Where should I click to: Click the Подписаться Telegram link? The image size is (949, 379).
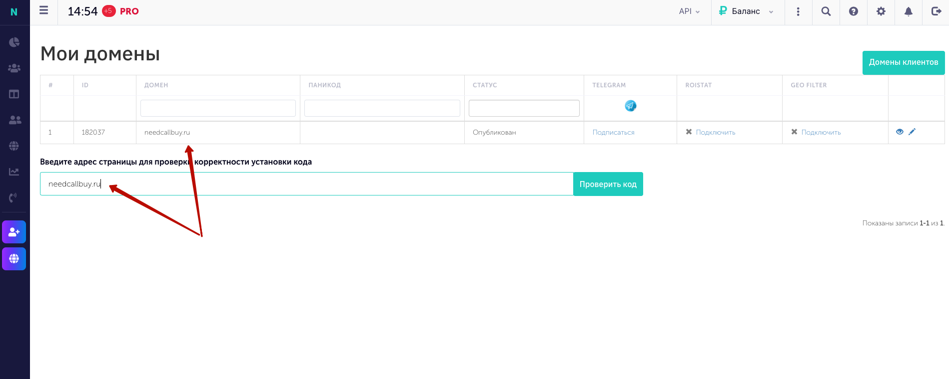(613, 133)
